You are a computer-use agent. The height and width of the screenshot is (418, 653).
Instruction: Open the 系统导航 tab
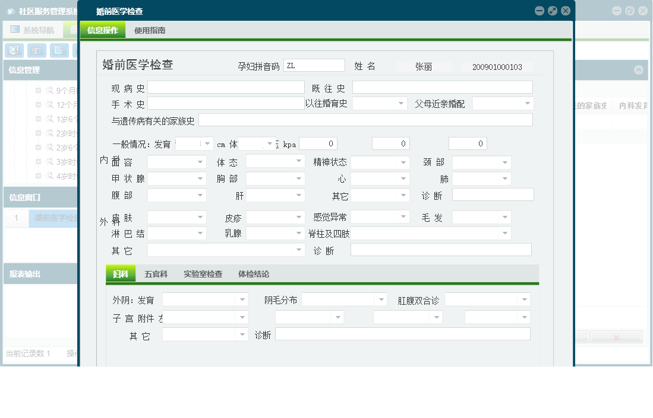tap(33, 30)
